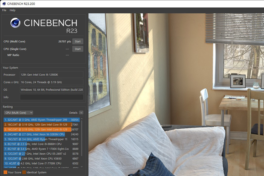The image size is (264, 176).
Task: Click the orange Your Score legend swatch
Action: tap(5, 172)
